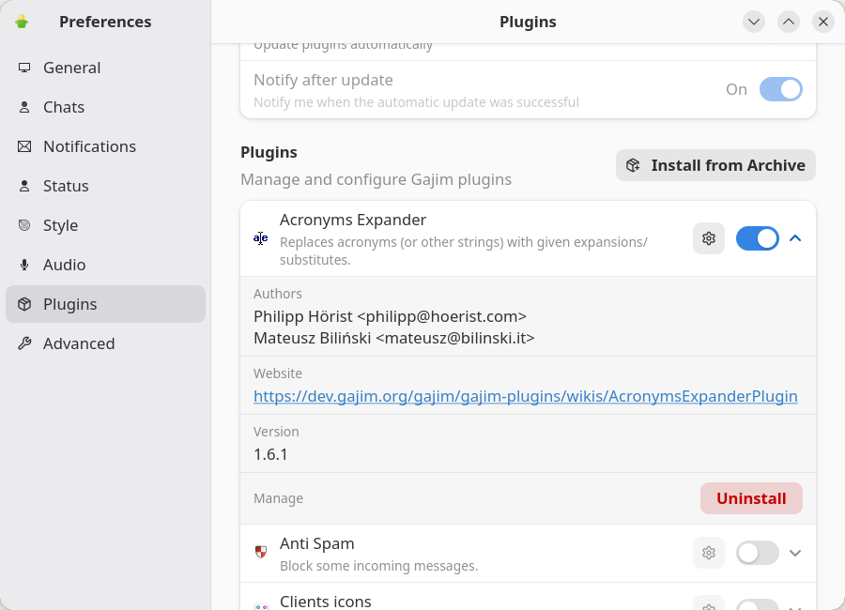Switch to Status preferences page

click(x=105, y=186)
